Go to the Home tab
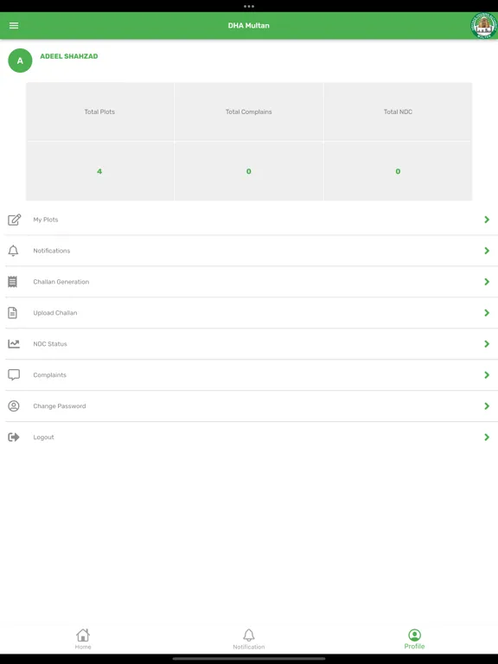Screen dimensions: 498x664 83,639
